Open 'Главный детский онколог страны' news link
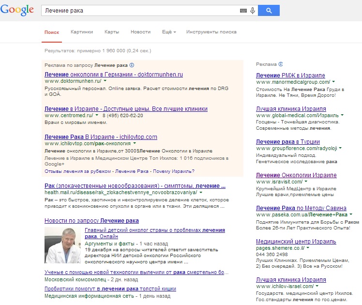 coord(155,233)
